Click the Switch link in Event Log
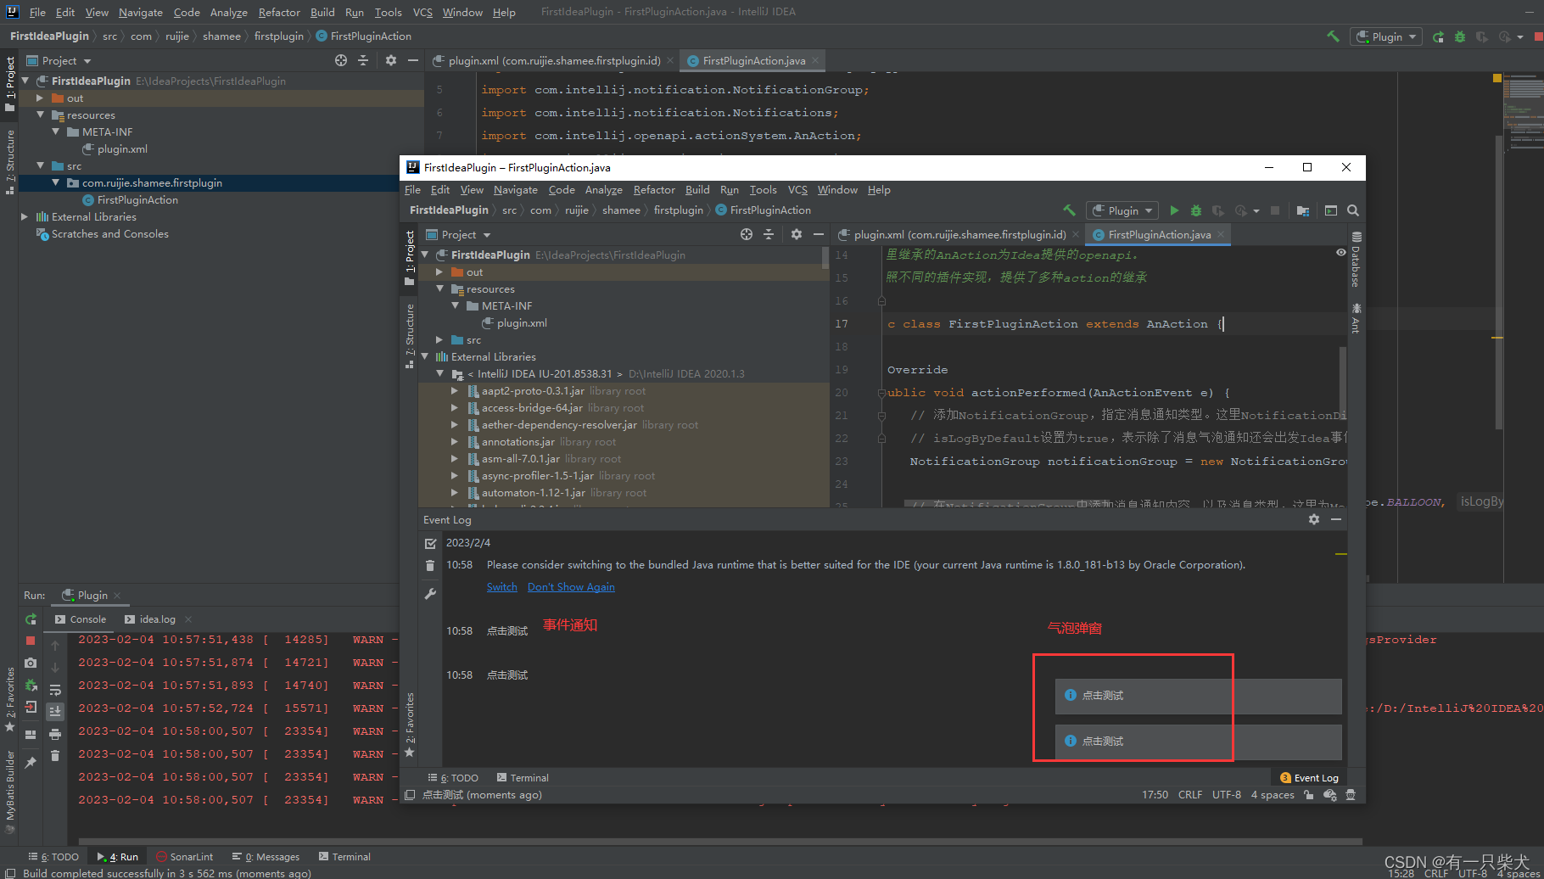The image size is (1544, 879). (x=501, y=587)
